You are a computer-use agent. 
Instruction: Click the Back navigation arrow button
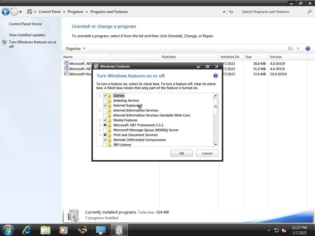6,12
